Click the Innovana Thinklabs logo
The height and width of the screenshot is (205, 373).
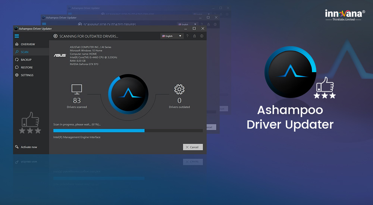click(345, 15)
